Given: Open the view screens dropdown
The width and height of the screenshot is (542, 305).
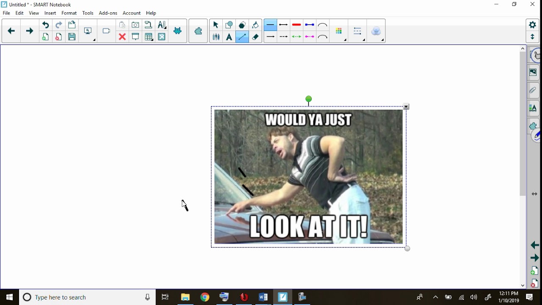Looking at the screenshot, I should point(88,31).
